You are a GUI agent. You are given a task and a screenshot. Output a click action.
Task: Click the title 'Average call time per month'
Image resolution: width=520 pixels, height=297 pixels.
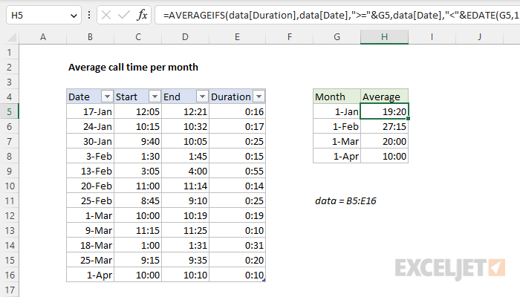133,67
